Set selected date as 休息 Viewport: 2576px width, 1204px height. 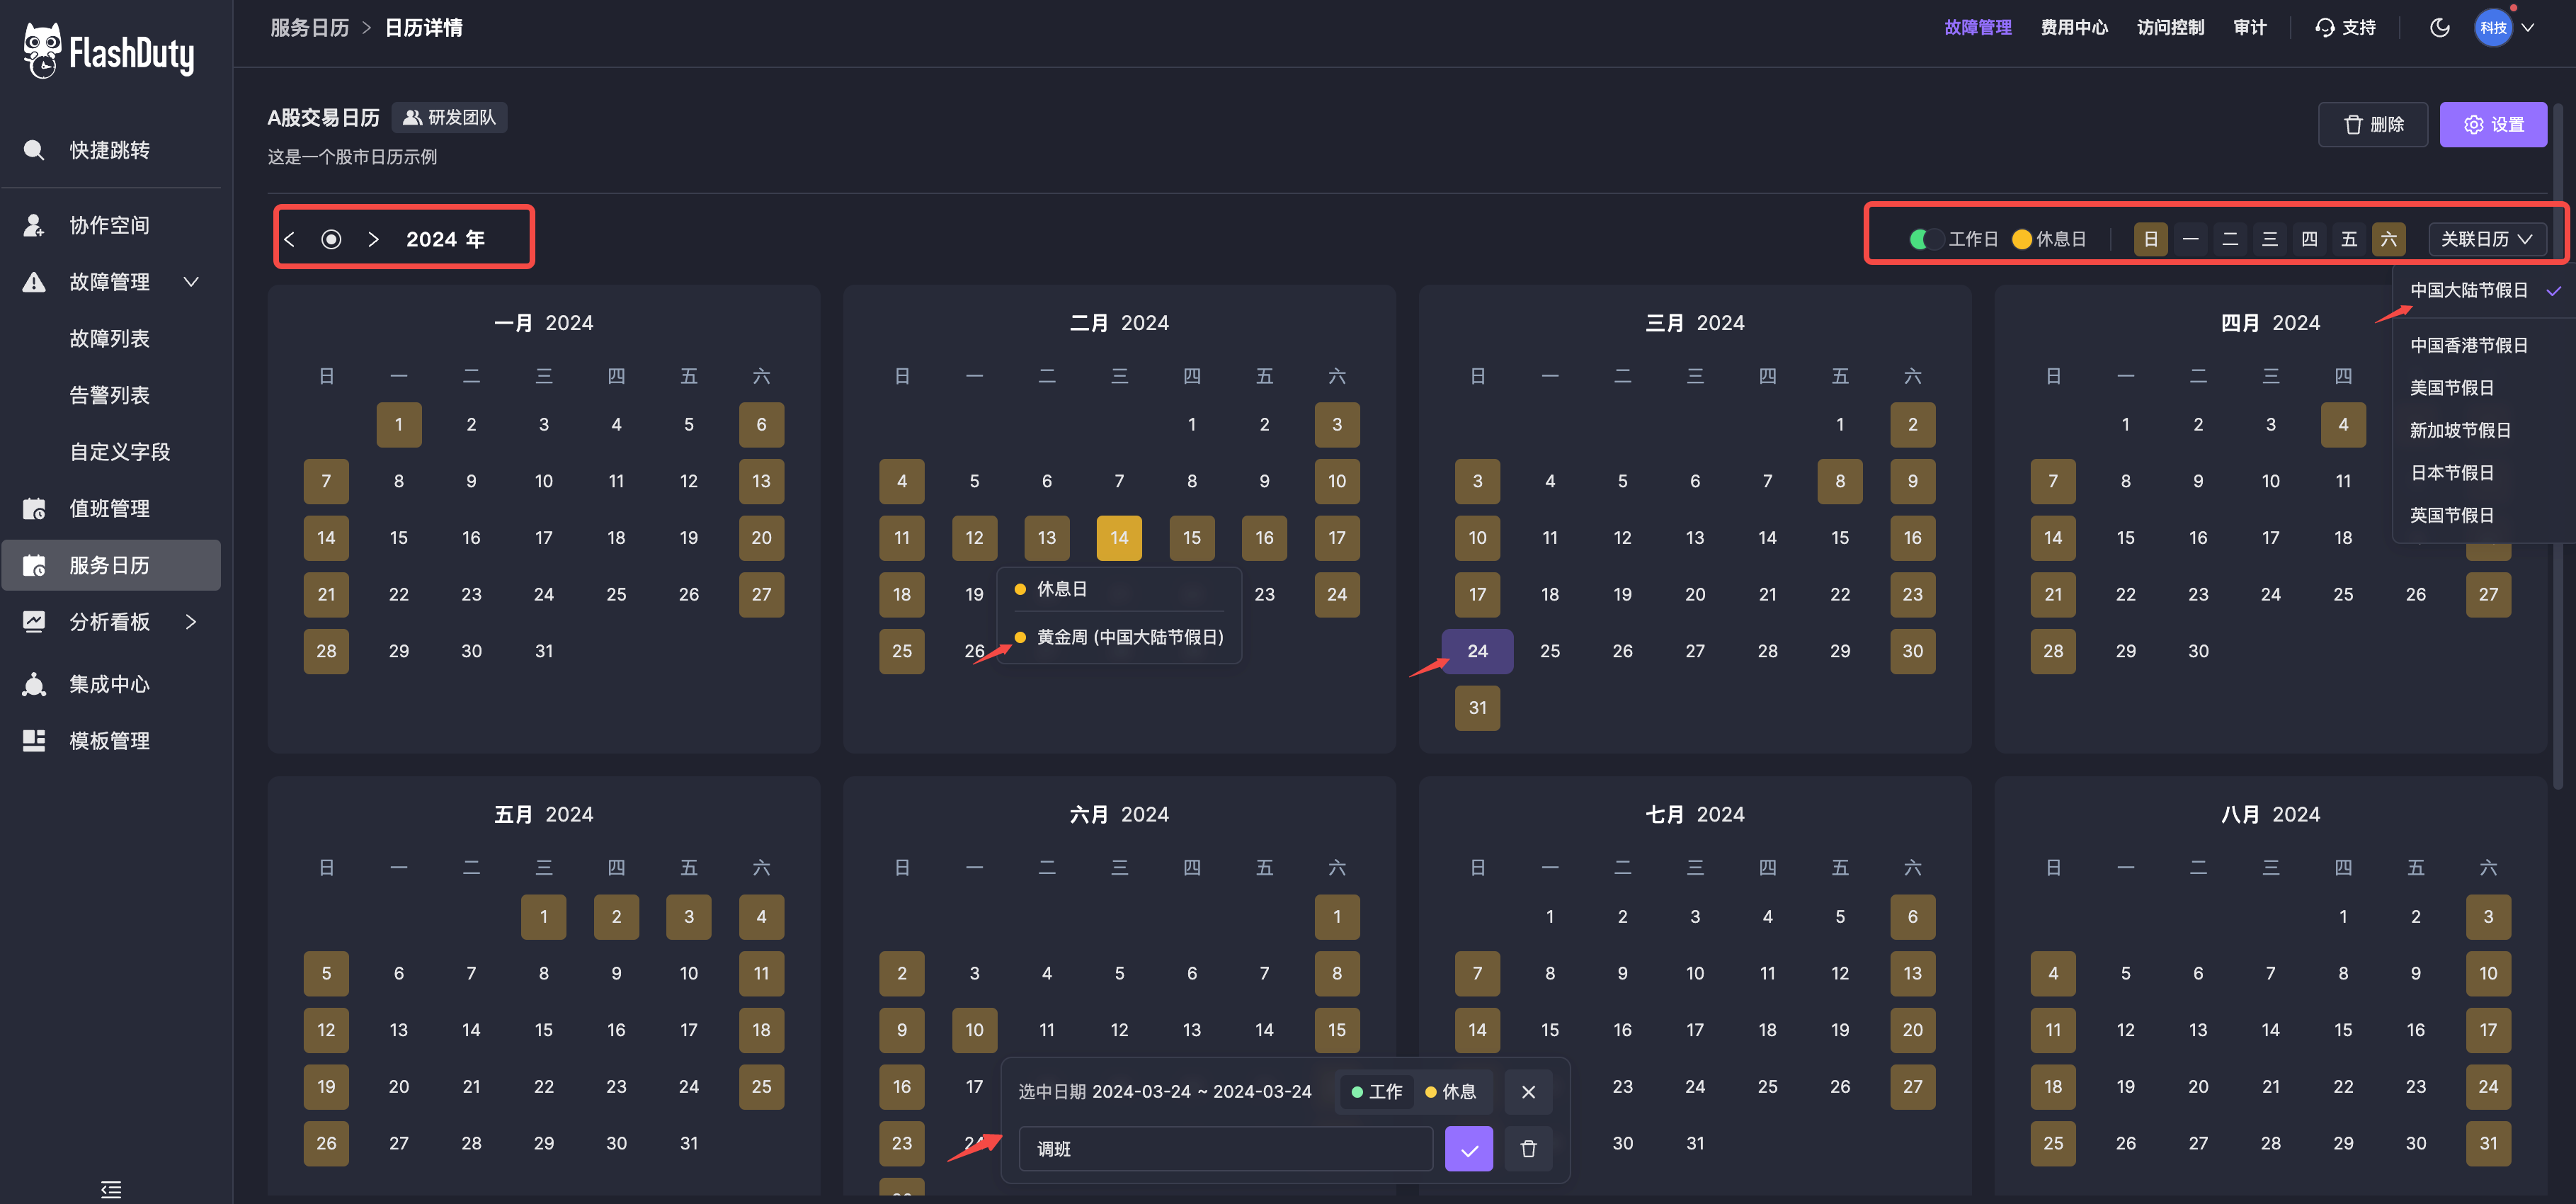pyautogui.click(x=1450, y=1092)
